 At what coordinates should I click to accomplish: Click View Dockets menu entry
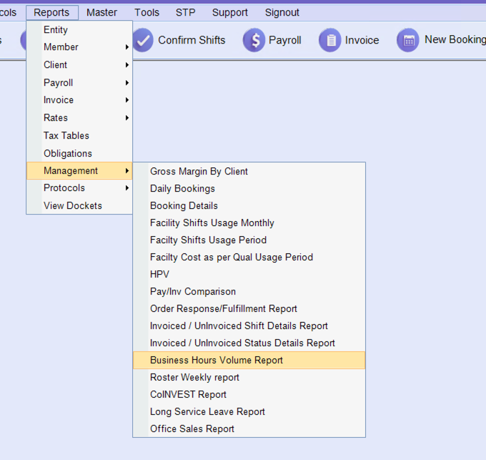(72, 206)
